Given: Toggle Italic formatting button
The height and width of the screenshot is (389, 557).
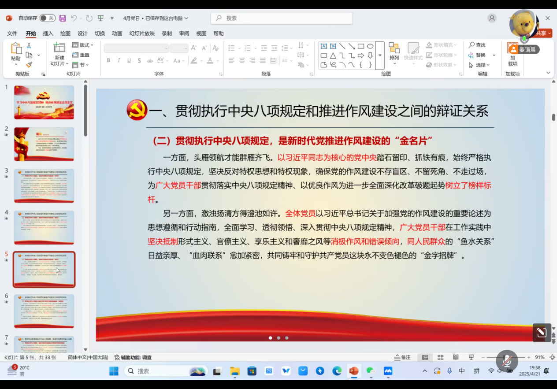Looking at the screenshot, I should point(119,60).
